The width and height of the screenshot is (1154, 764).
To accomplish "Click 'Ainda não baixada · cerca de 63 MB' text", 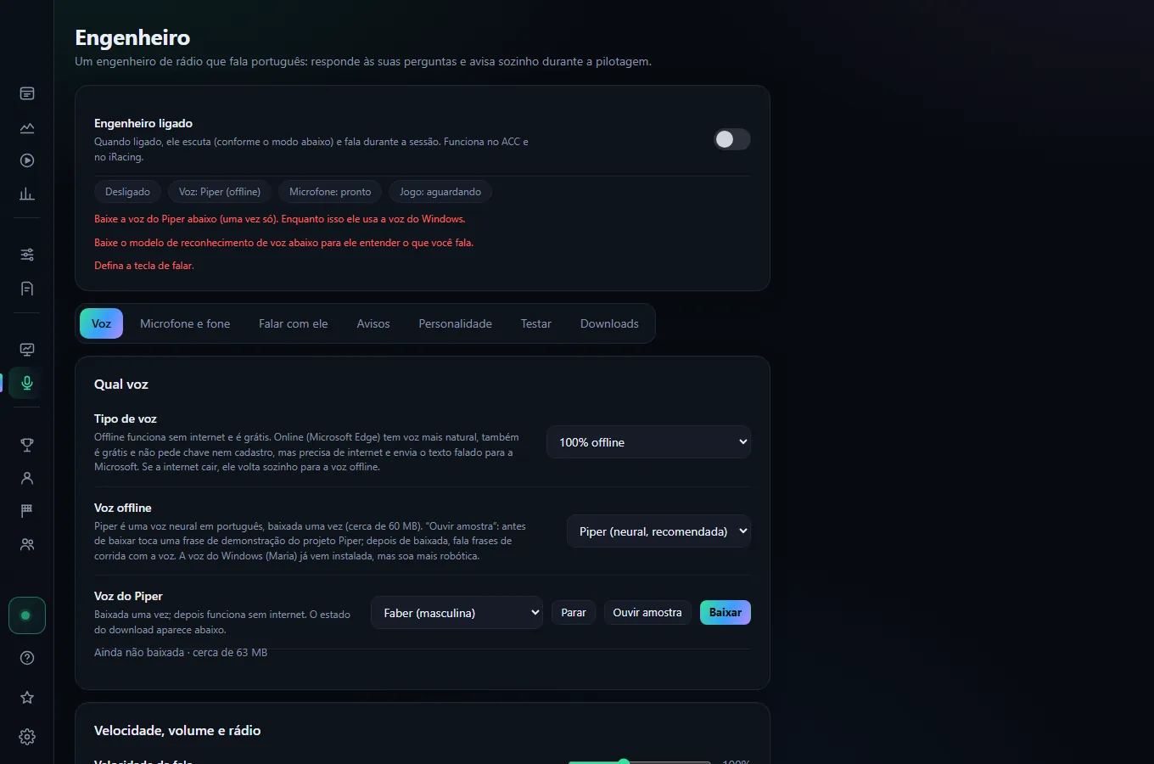I will click(x=181, y=653).
